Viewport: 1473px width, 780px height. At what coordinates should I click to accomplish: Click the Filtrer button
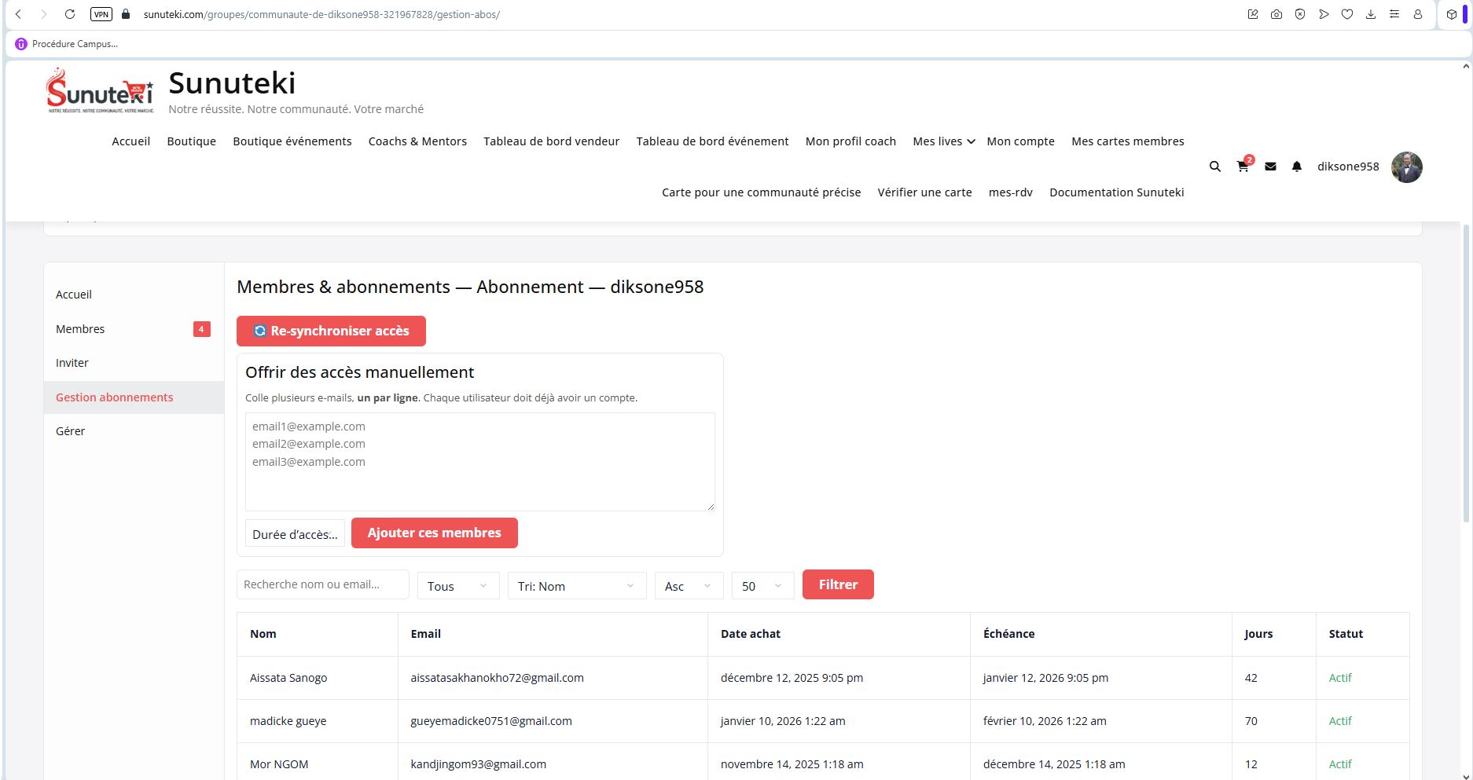click(837, 584)
